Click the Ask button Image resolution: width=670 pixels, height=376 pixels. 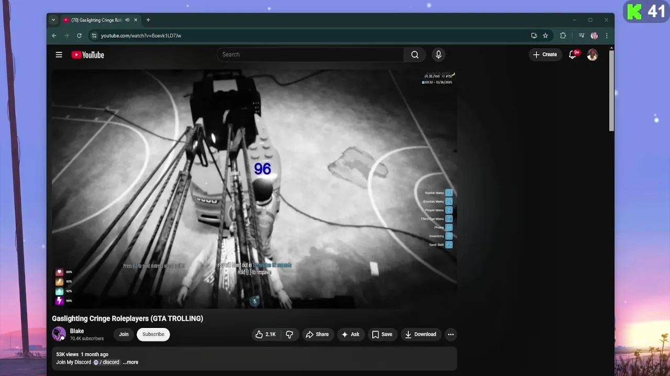(351, 334)
